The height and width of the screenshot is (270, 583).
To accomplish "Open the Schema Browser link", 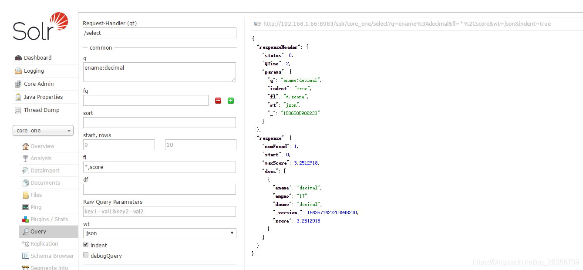I will coord(52,256).
